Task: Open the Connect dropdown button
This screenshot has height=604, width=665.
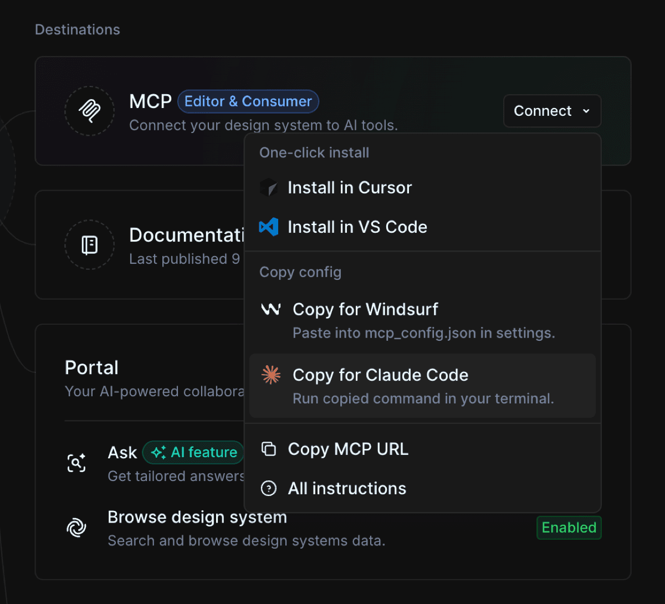Action: (x=553, y=111)
